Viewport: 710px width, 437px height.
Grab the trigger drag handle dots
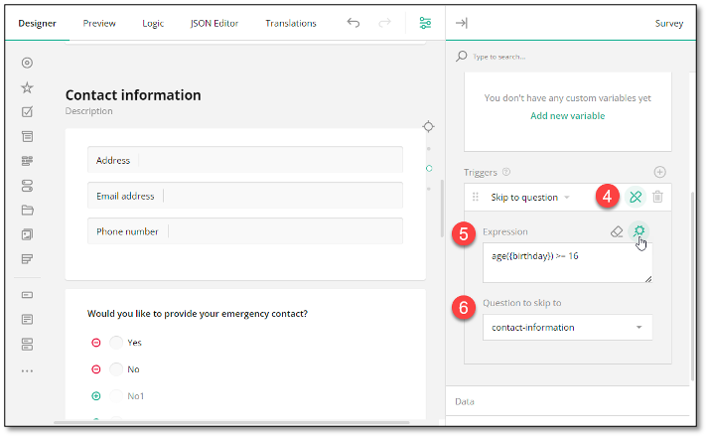pyautogui.click(x=475, y=197)
